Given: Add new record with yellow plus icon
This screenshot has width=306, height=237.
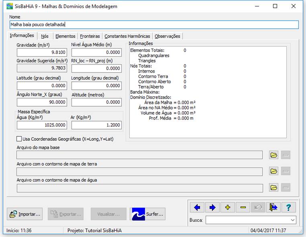Looking at the screenshot, I should click(228, 207).
